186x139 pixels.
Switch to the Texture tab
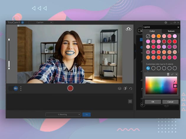(x=171, y=31)
